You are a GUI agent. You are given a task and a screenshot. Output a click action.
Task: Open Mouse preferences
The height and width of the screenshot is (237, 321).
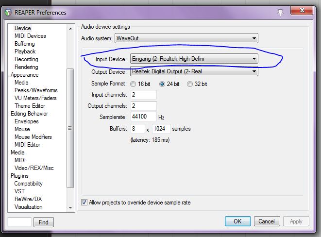coord(22,129)
